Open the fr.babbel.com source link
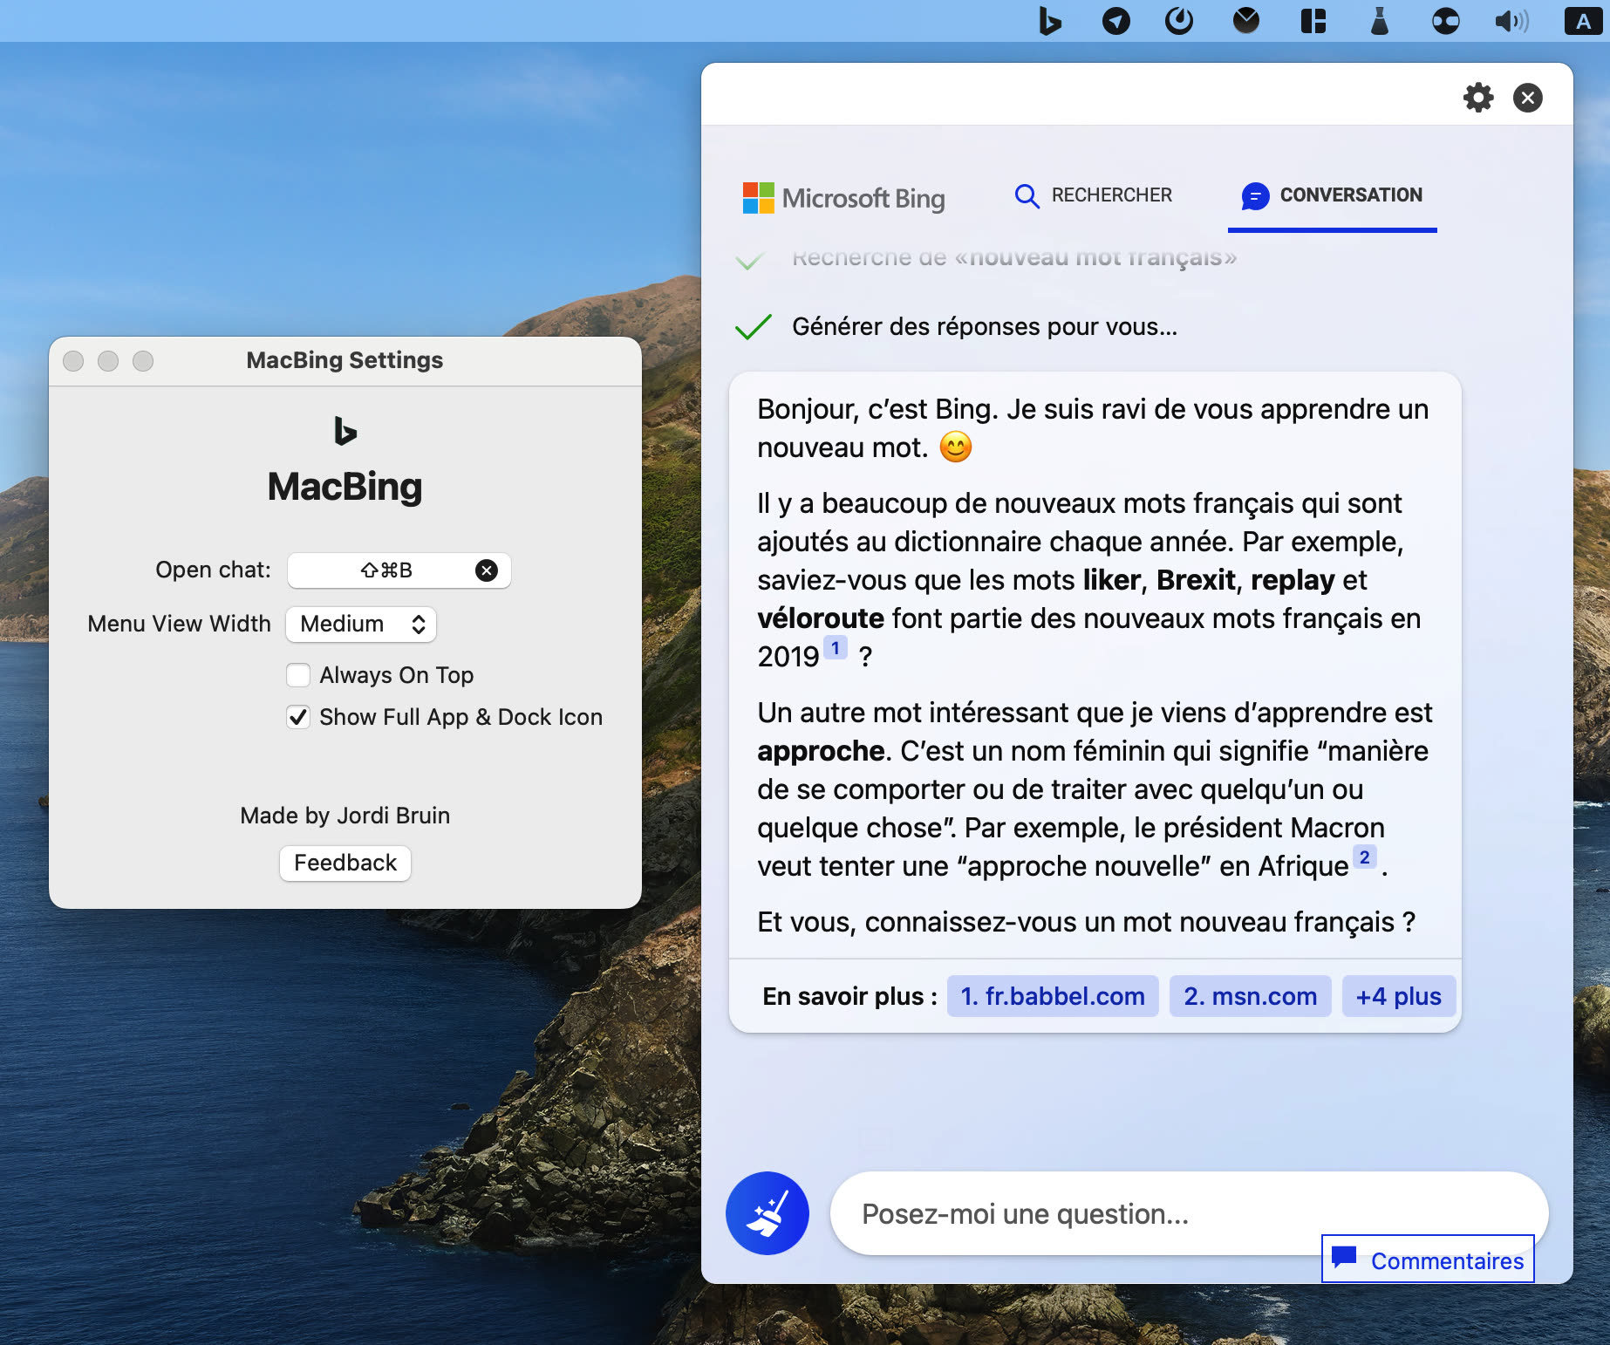The width and height of the screenshot is (1610, 1345). click(1052, 995)
